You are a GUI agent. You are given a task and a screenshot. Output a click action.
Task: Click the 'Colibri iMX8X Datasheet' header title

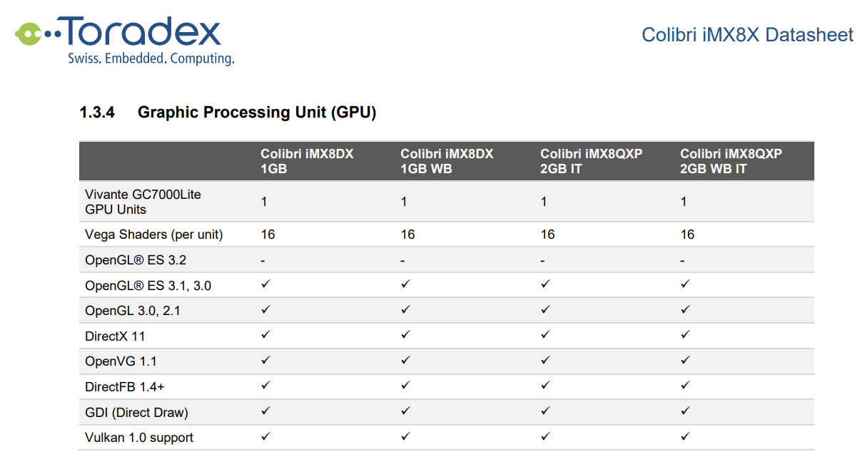tap(747, 35)
